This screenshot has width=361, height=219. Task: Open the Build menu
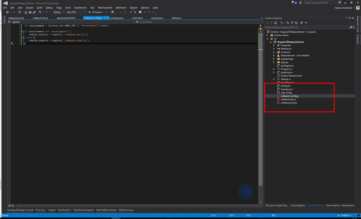(40, 7)
